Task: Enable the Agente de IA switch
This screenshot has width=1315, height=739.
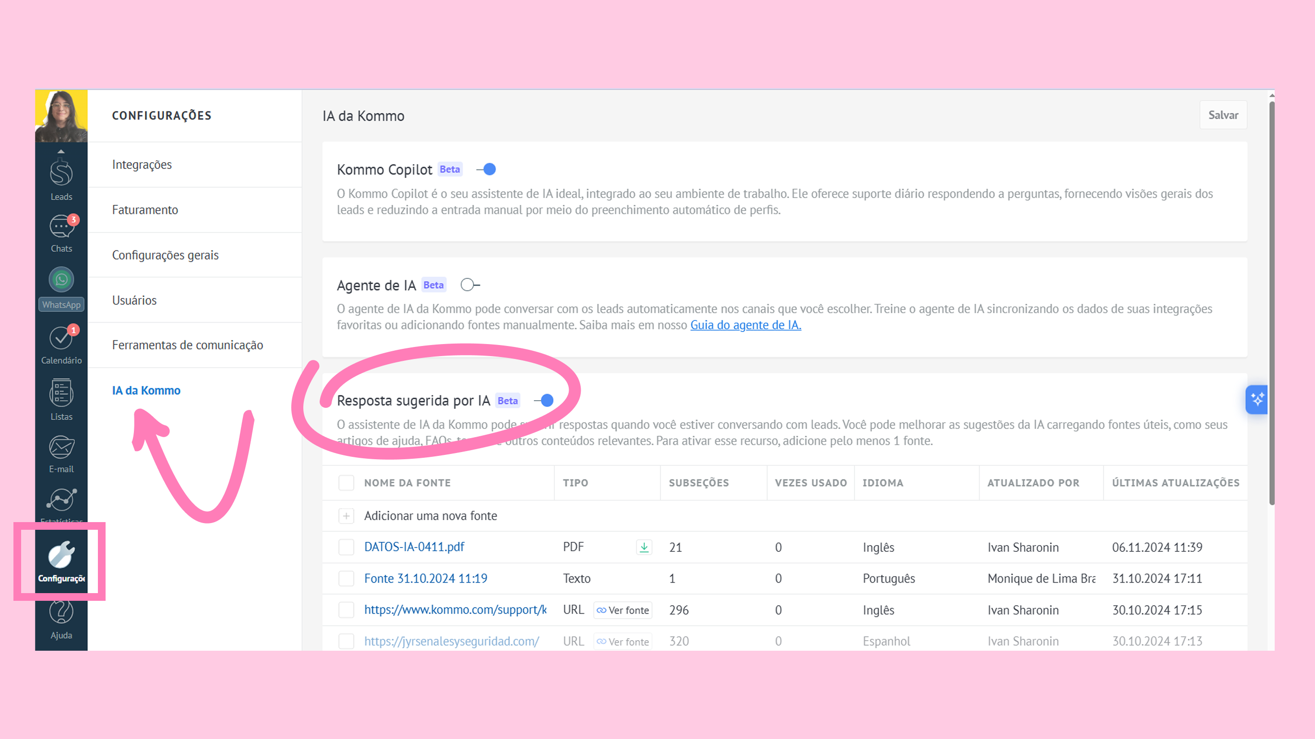Action: point(470,285)
